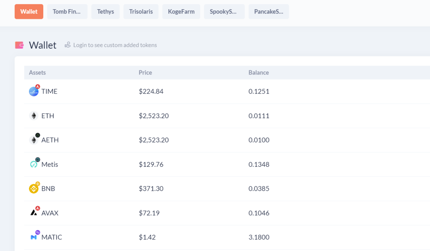Switch to the Tethys tab
The width and height of the screenshot is (430, 251).
pyautogui.click(x=105, y=11)
